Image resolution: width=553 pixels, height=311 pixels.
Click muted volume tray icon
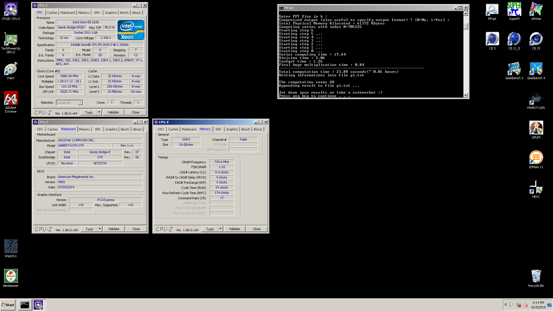point(526,305)
